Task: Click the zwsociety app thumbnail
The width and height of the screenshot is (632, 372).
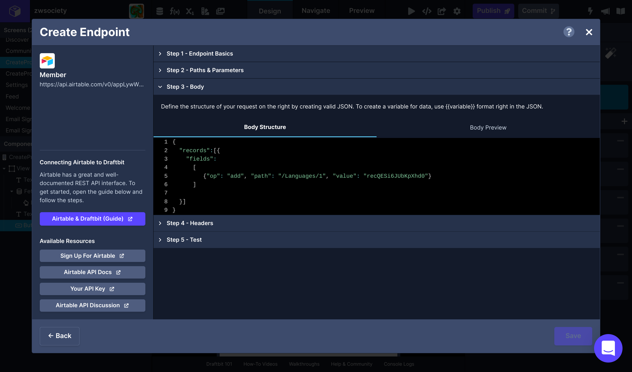Action: [136, 11]
